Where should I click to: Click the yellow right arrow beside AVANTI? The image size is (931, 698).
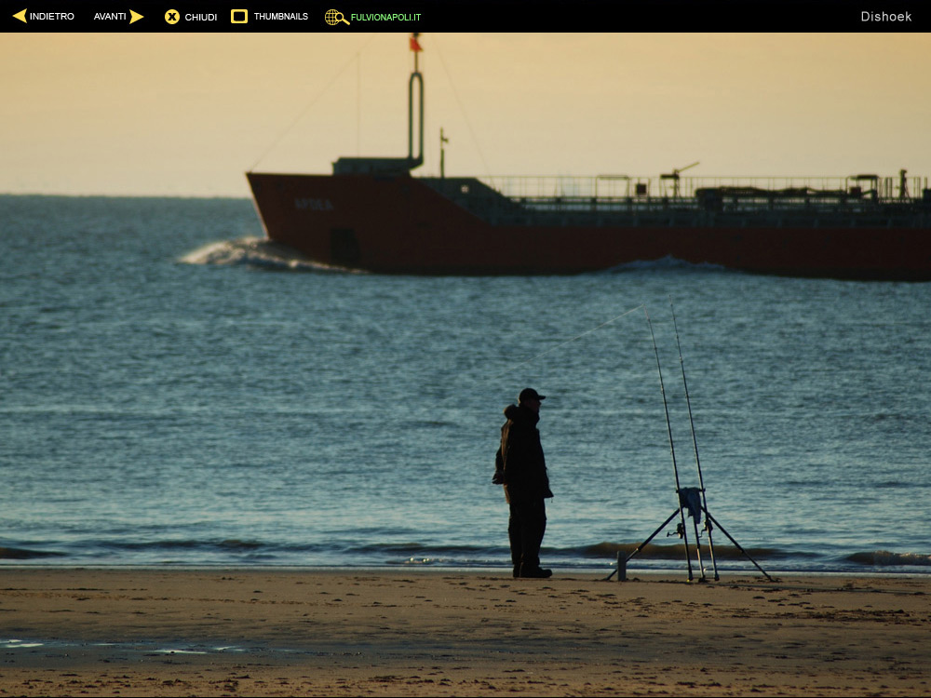(x=137, y=16)
